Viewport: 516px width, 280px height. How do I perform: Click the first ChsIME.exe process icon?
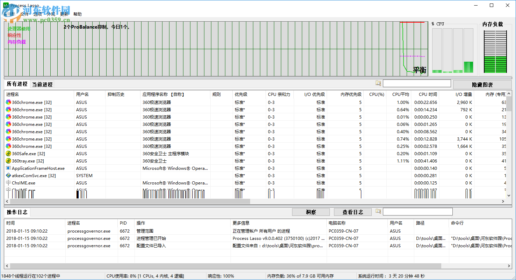(8, 183)
